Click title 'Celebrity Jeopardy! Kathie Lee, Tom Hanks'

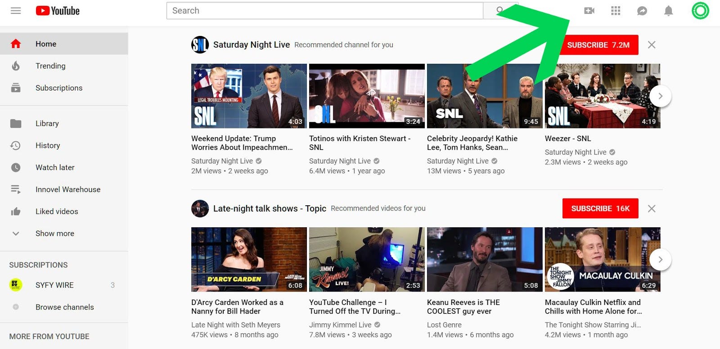click(x=472, y=143)
